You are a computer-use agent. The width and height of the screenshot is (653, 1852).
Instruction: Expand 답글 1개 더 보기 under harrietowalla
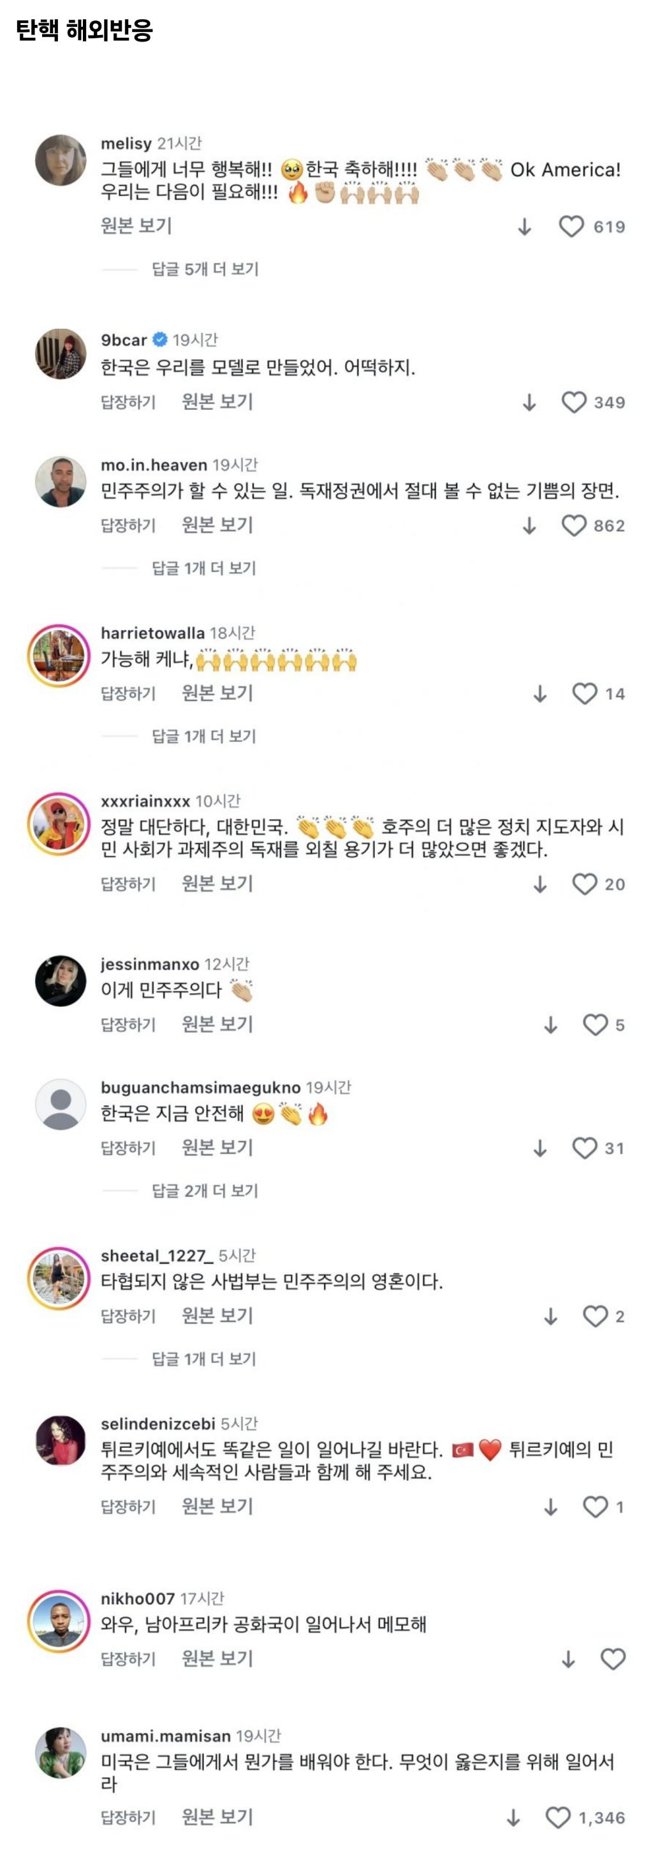tap(203, 736)
